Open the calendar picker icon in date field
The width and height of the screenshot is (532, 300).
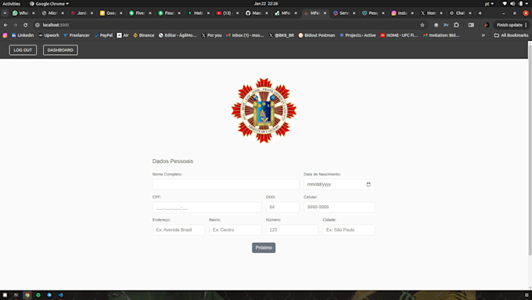[368, 184]
